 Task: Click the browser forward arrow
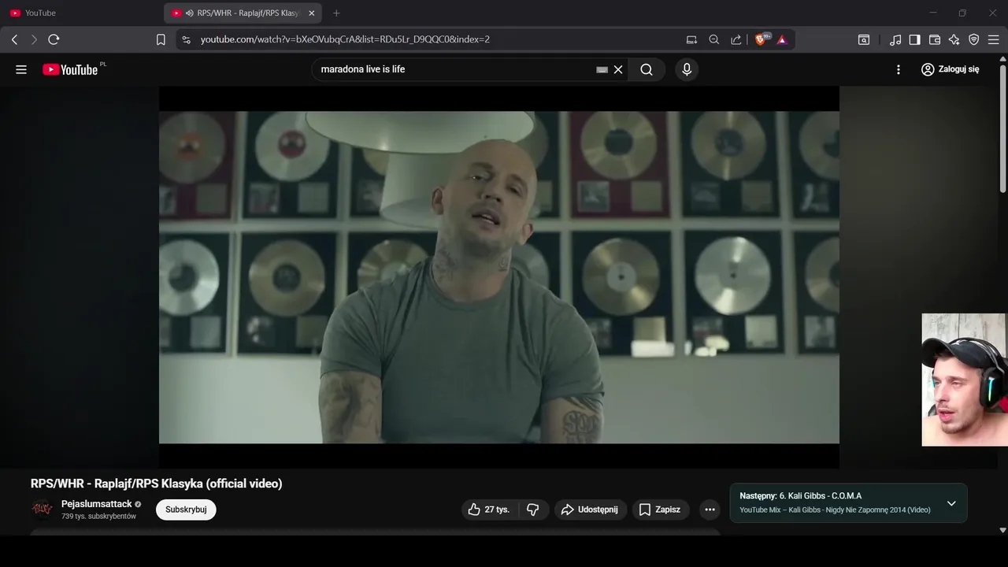(34, 39)
